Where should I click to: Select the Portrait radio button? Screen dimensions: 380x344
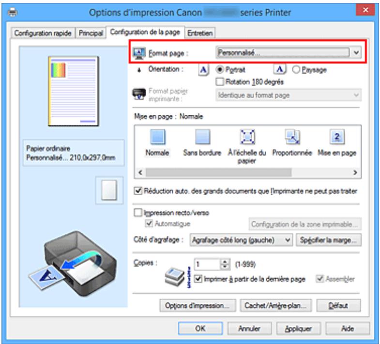point(219,70)
